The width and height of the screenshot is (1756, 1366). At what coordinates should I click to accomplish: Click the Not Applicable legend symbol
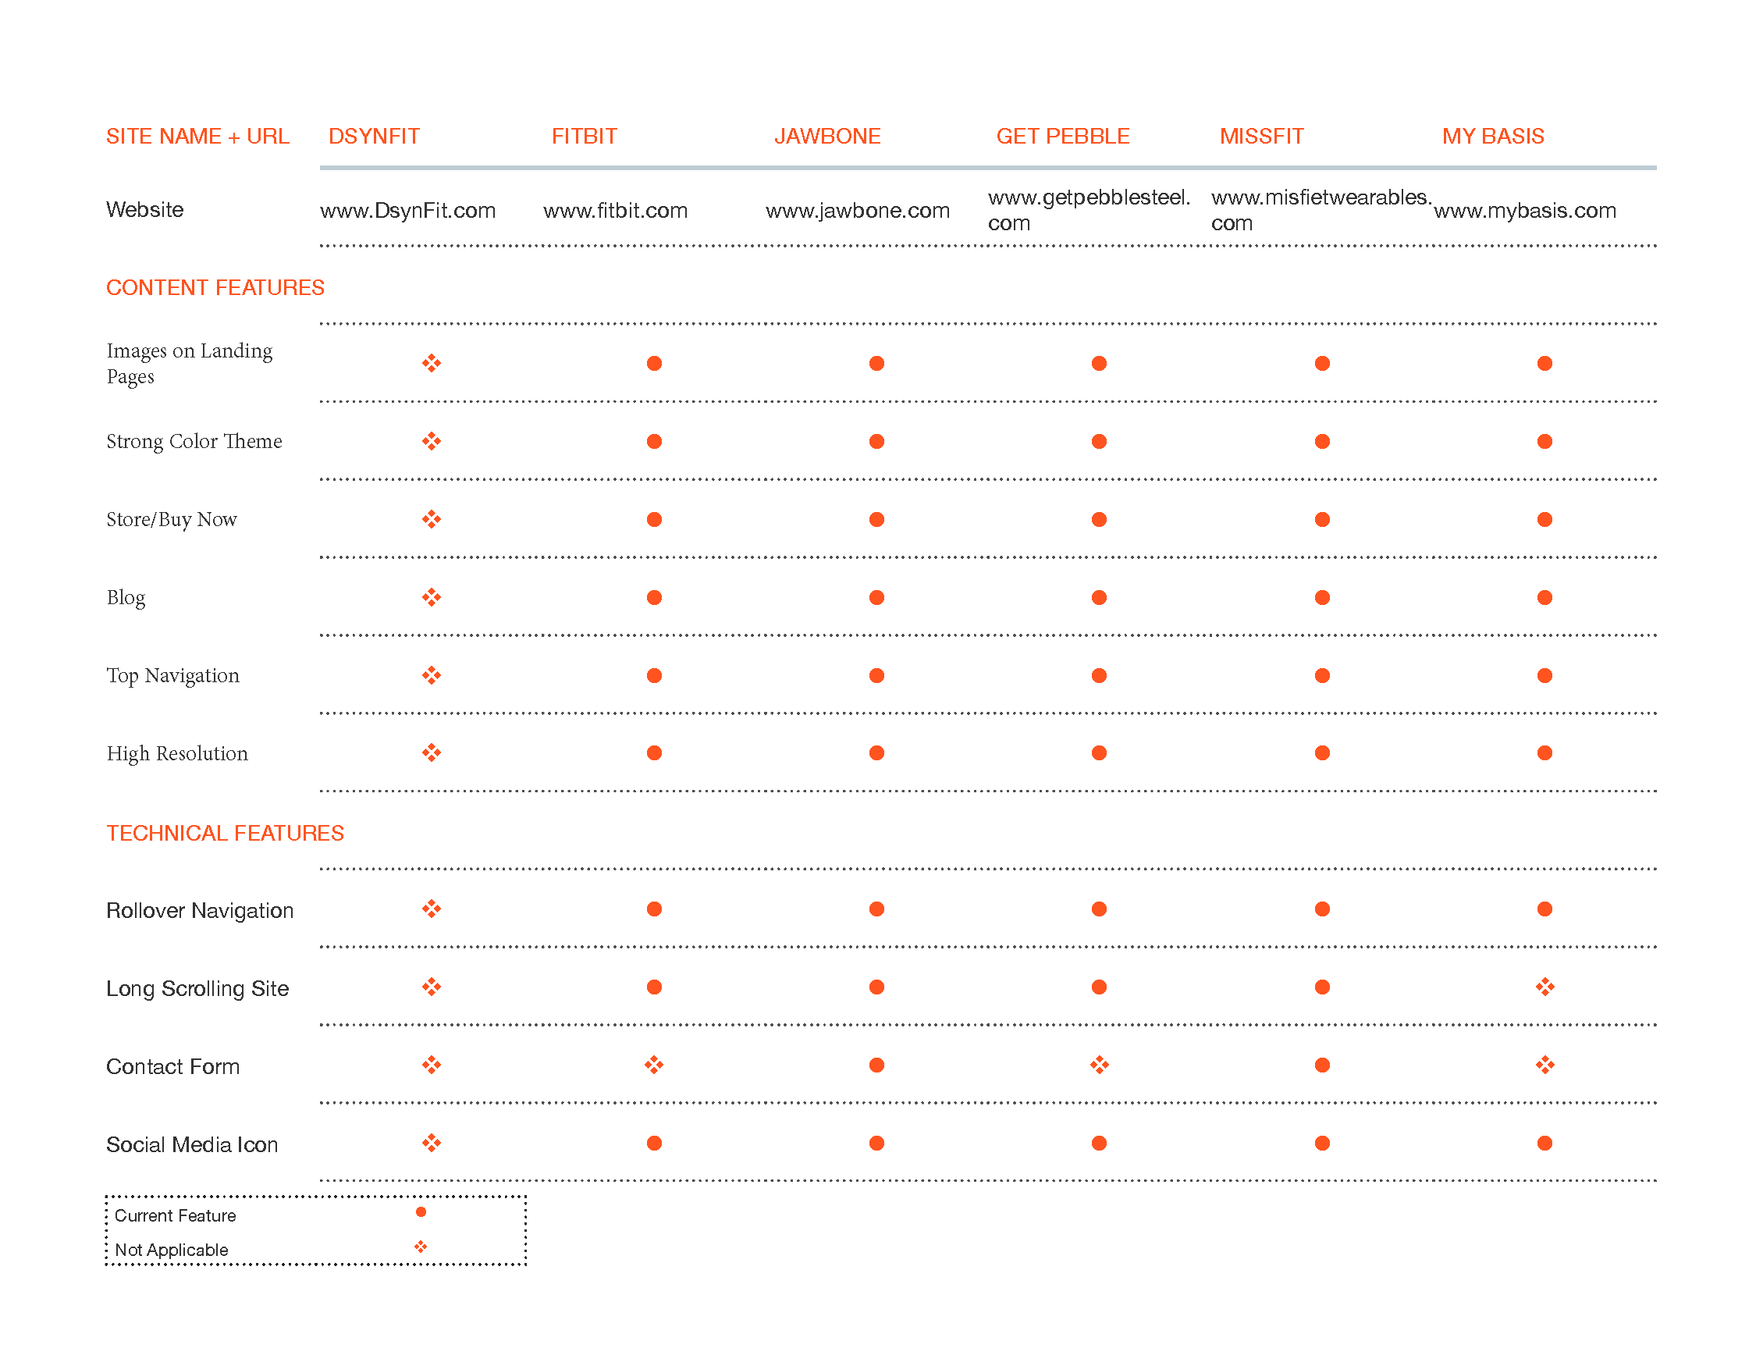(421, 1247)
